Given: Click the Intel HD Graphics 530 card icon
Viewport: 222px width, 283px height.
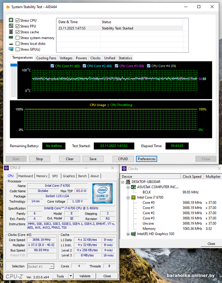Looking at the screenshot, I should [x=133, y=234].
